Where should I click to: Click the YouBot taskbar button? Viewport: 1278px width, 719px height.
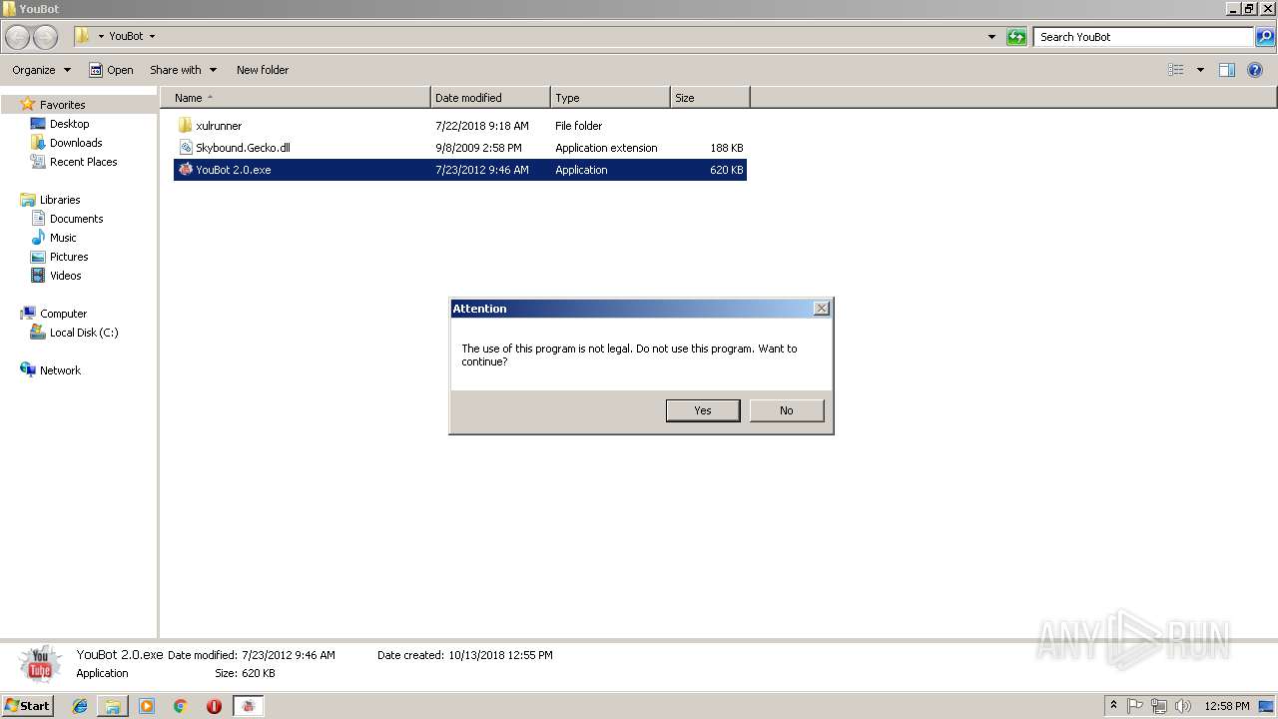pos(249,706)
